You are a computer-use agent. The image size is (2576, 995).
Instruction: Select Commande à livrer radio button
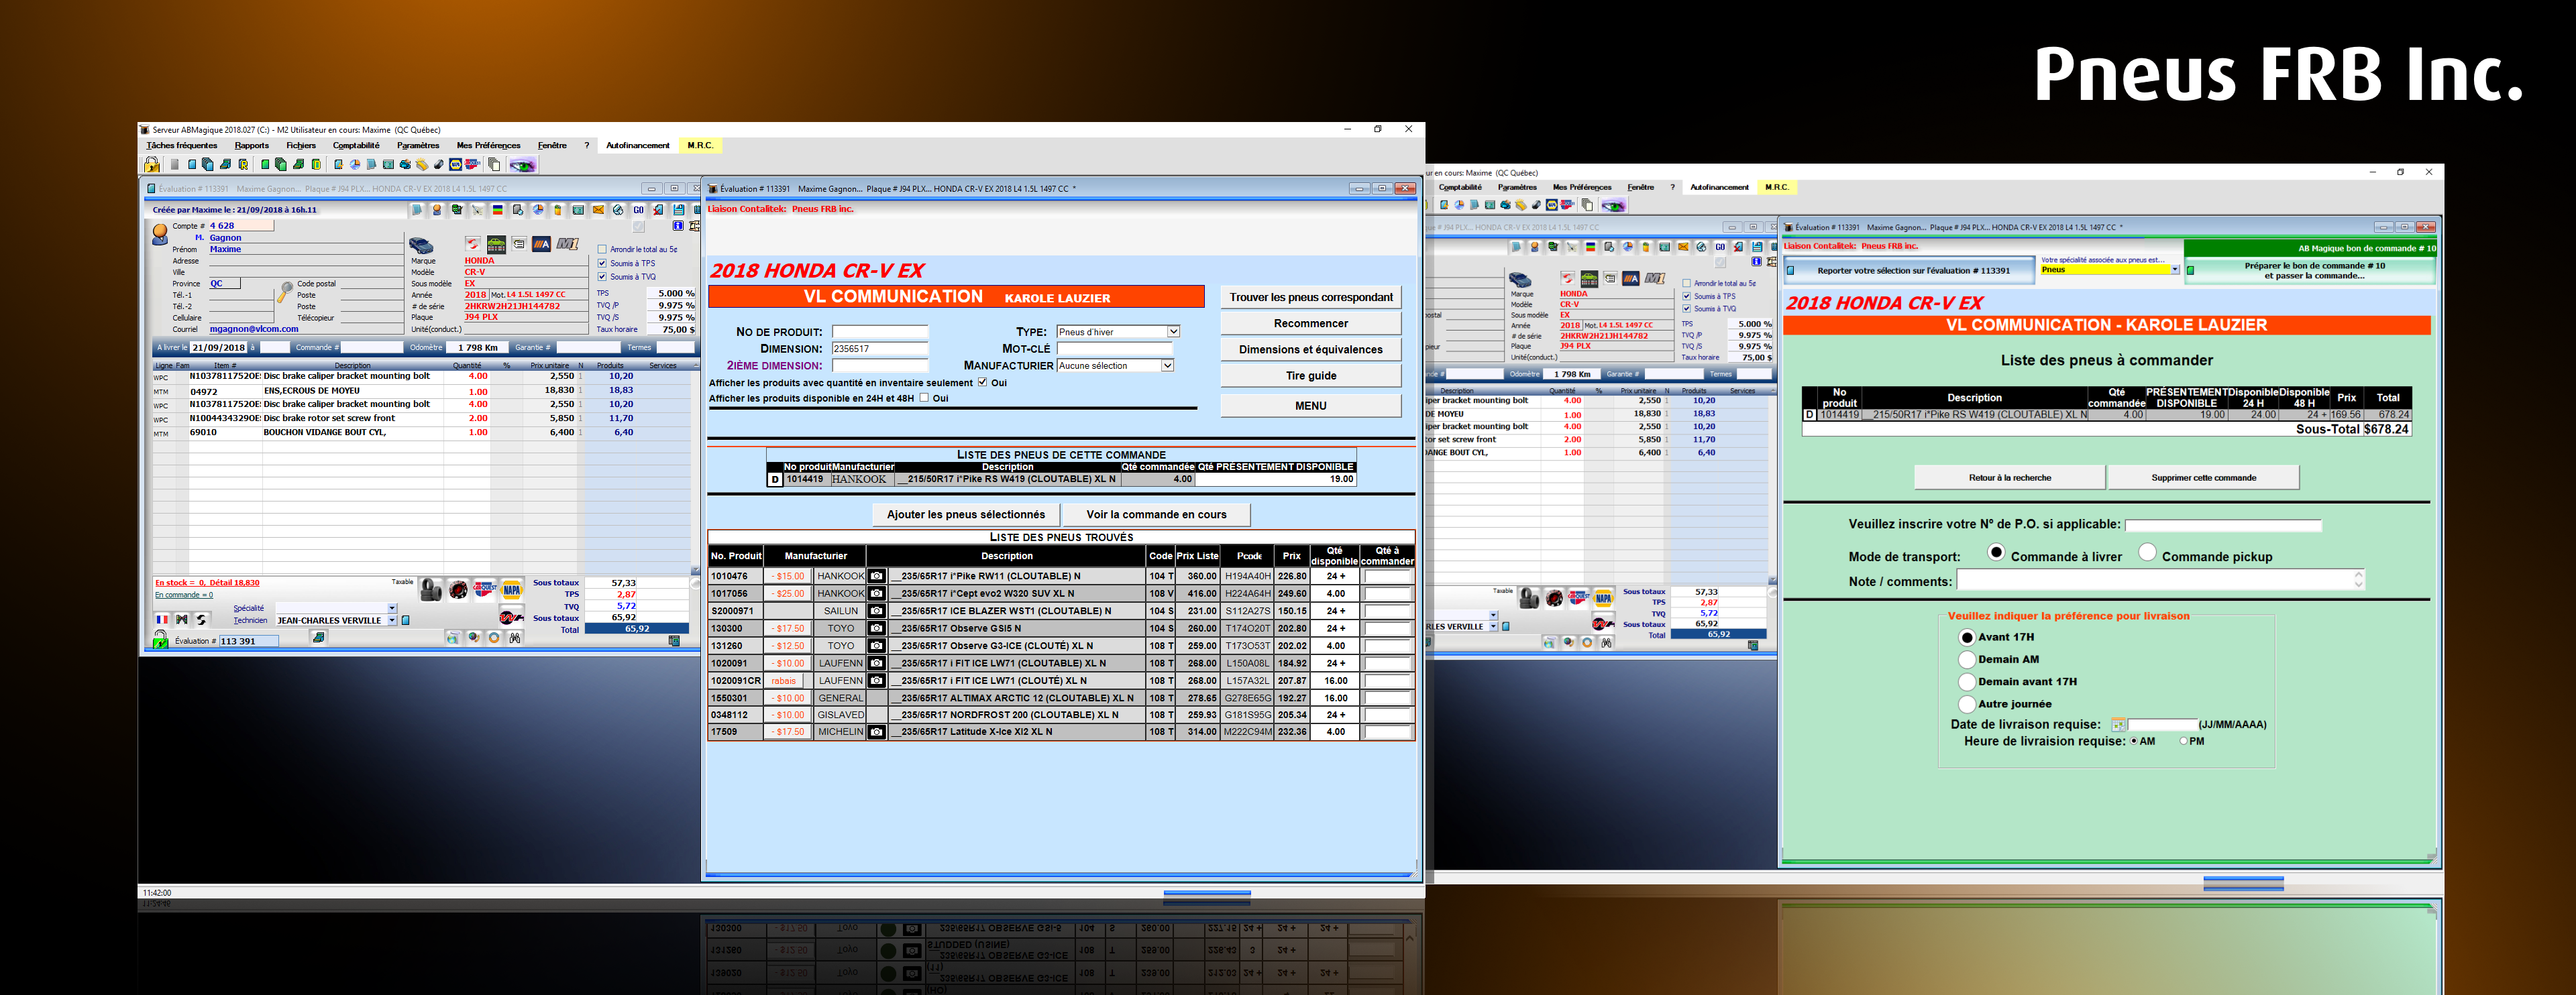[x=1996, y=551]
